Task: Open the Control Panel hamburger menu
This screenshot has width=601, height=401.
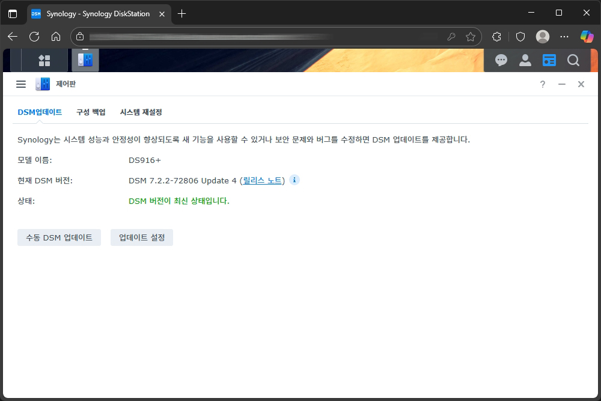Action: pyautogui.click(x=21, y=84)
